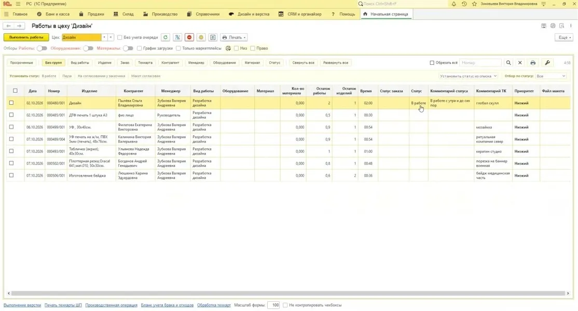The width and height of the screenshot is (578, 311).
Task: Open settings with the wrench icon
Action: click(547, 63)
